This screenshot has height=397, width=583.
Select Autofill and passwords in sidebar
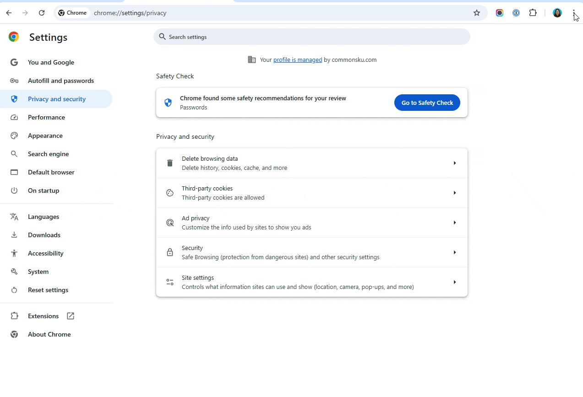[60, 81]
